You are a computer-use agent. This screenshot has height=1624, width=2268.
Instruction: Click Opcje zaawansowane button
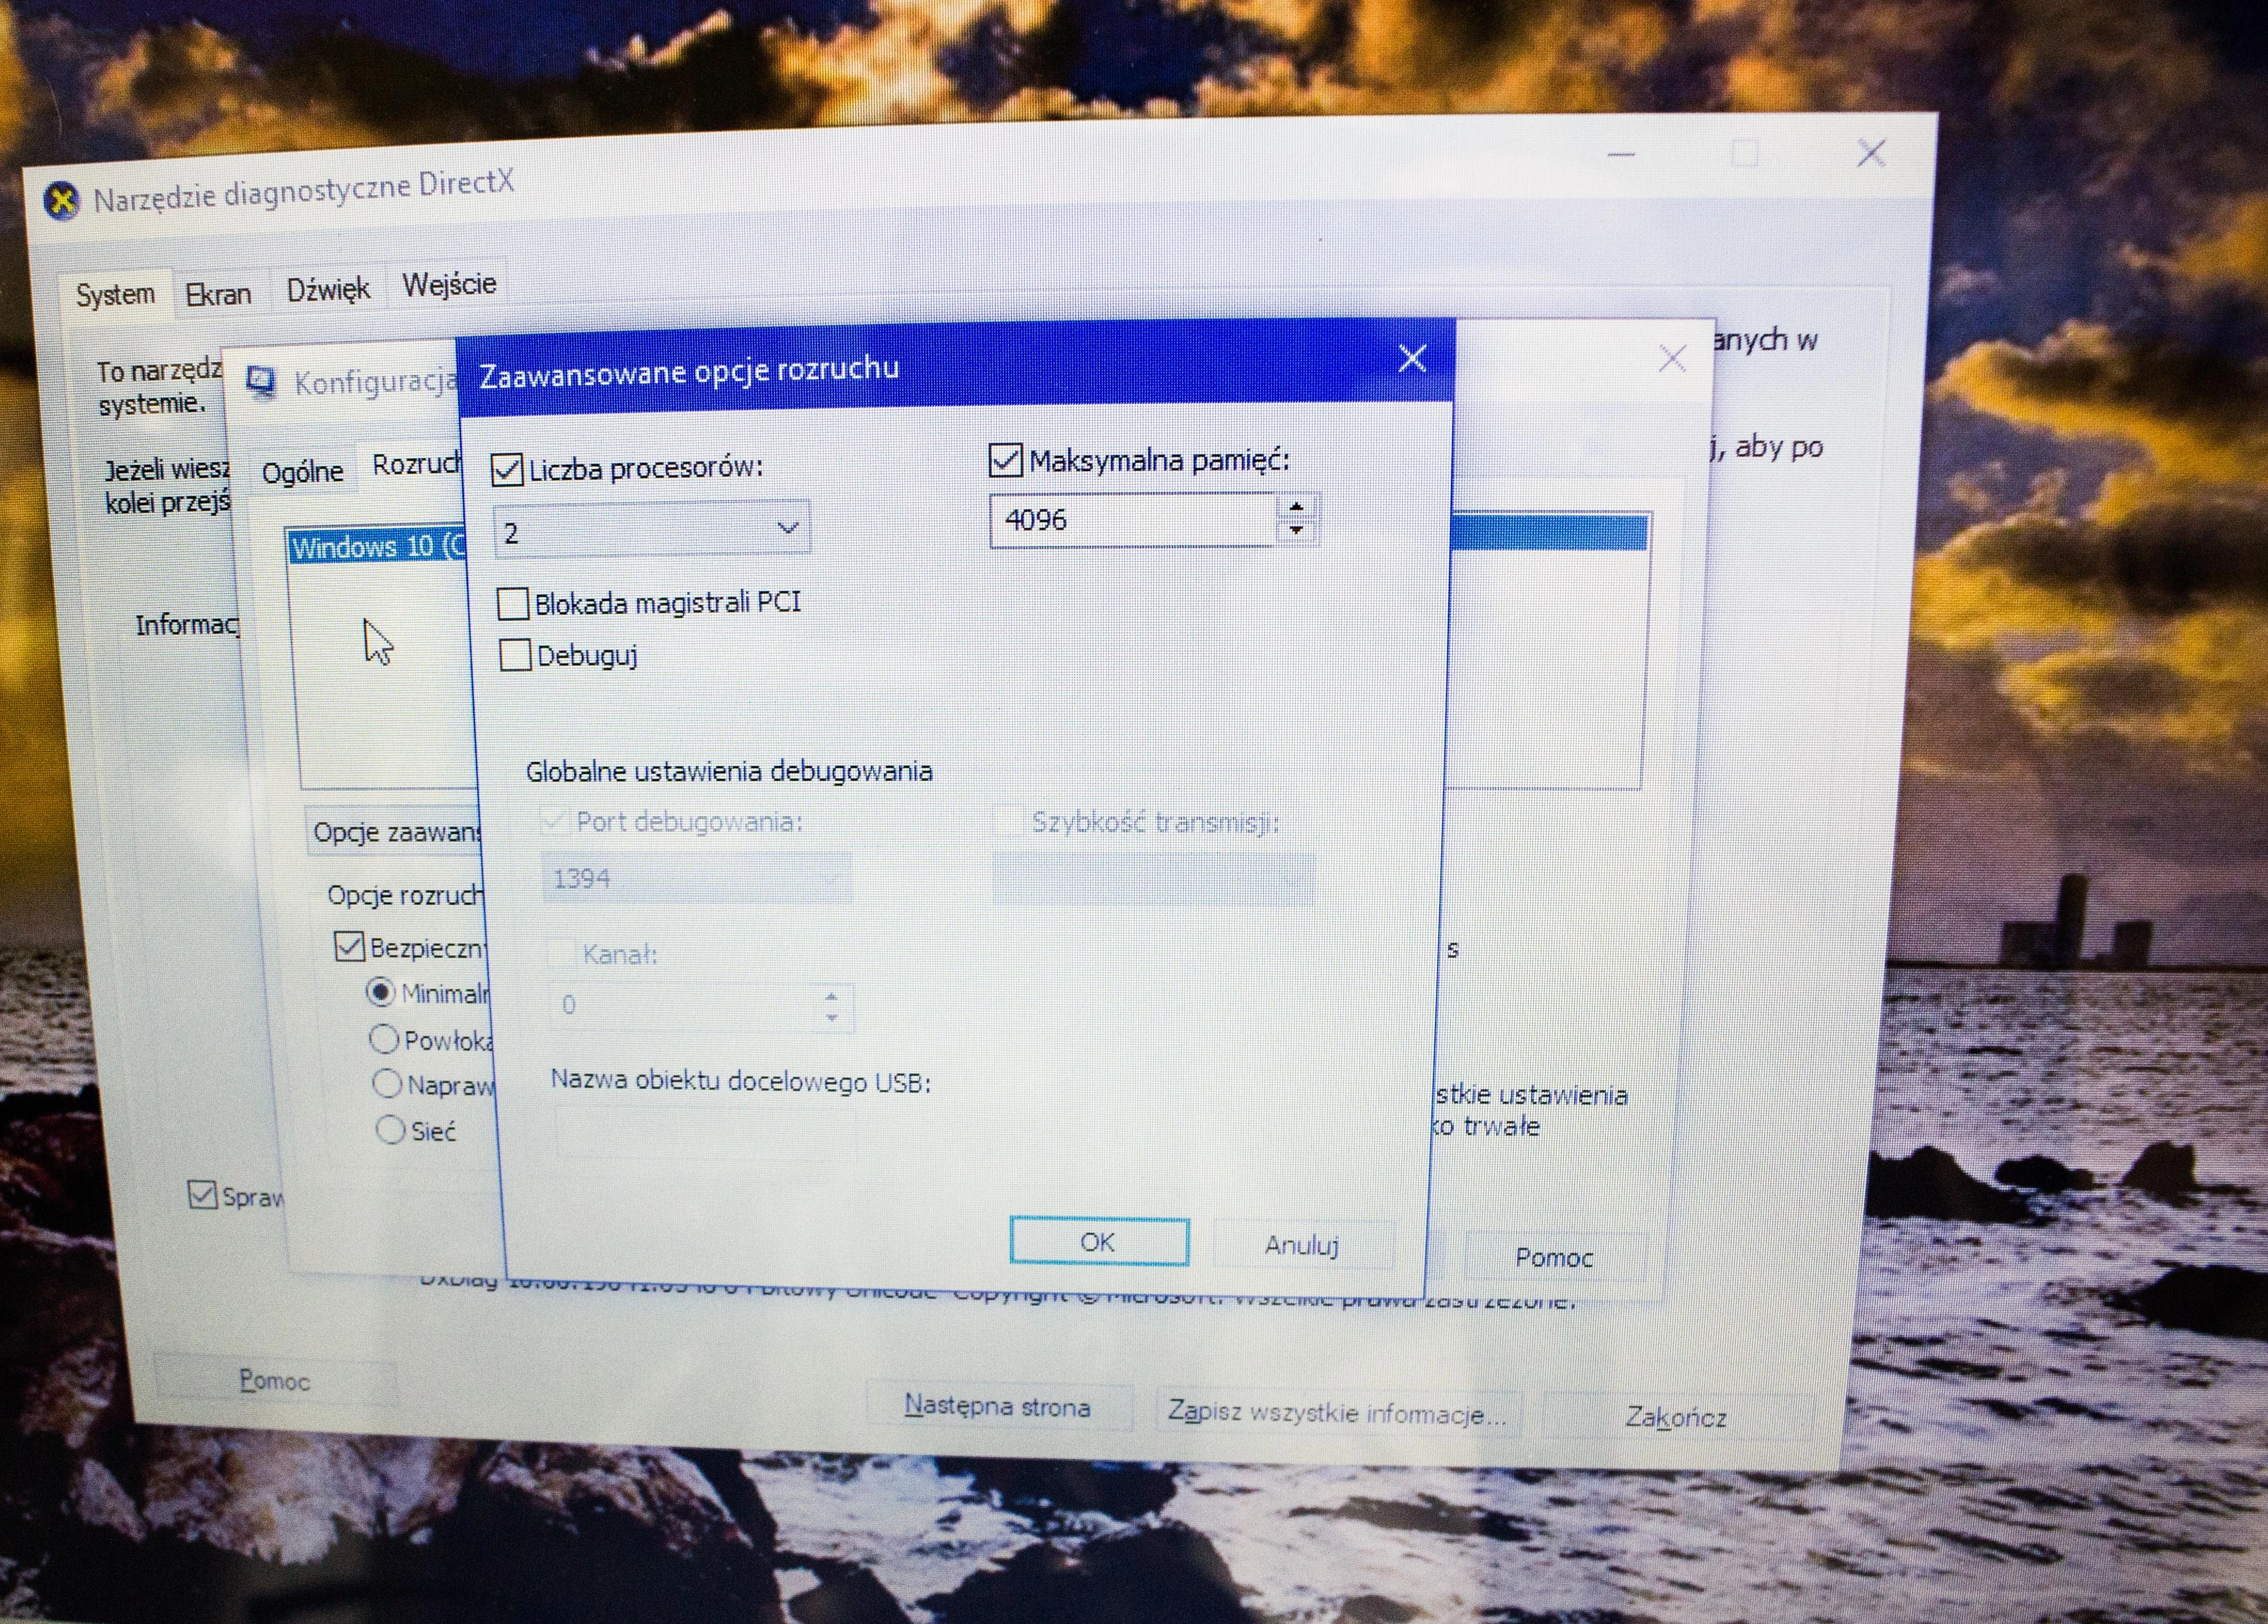395,832
